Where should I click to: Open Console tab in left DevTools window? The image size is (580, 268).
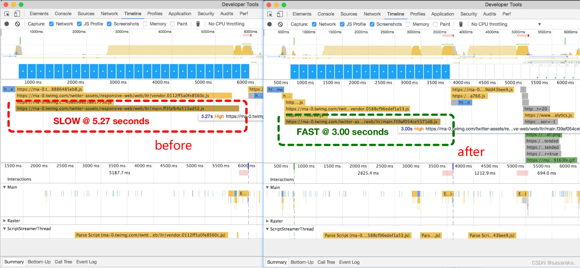tap(63, 13)
